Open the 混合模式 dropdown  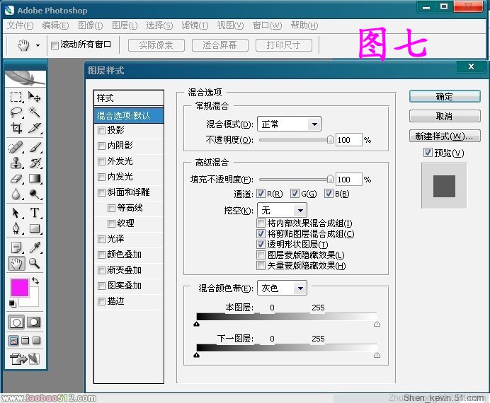coord(289,124)
